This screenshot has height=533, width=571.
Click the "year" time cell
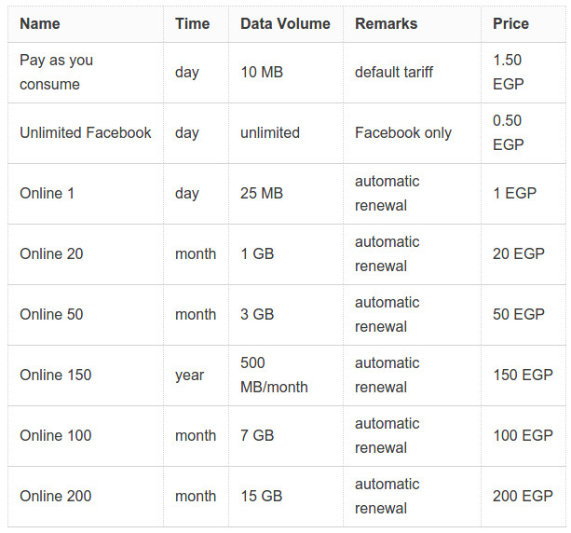(189, 375)
